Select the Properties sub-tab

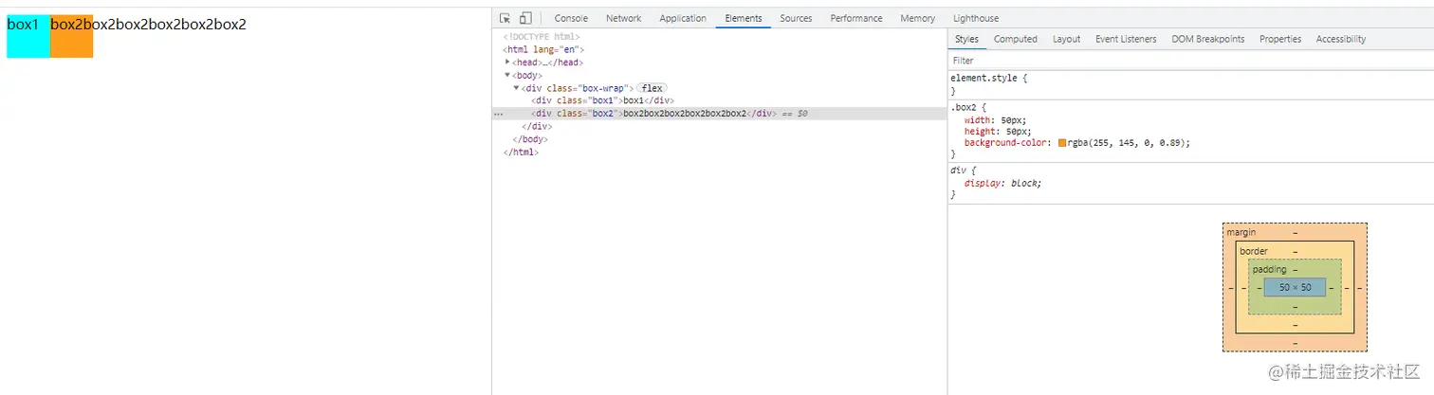(x=1280, y=39)
